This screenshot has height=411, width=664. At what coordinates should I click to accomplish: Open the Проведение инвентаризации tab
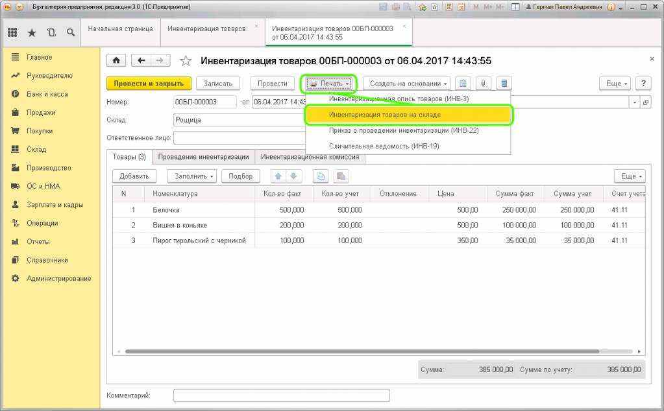pos(203,157)
